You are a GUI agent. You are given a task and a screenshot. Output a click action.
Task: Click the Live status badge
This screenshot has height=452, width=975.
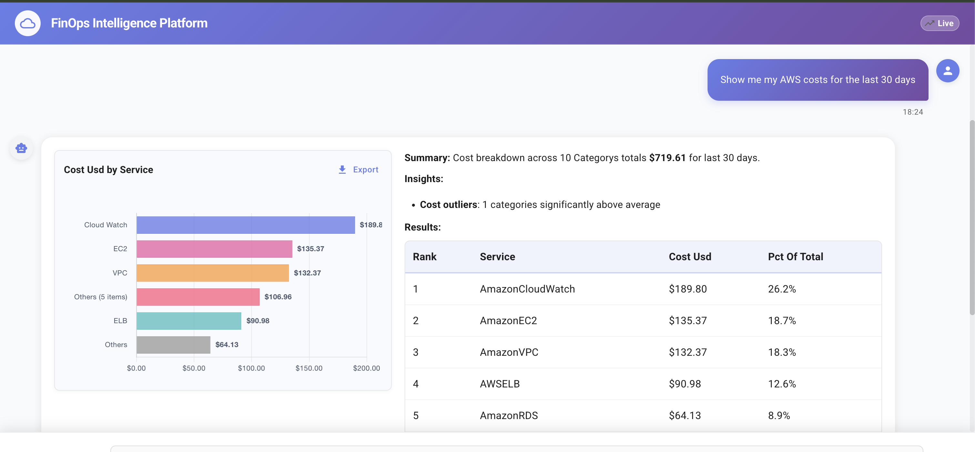pos(940,23)
